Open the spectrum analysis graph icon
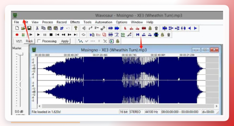Image resolution: width=234 pixels, height=126 pixels. (x=98, y=35)
